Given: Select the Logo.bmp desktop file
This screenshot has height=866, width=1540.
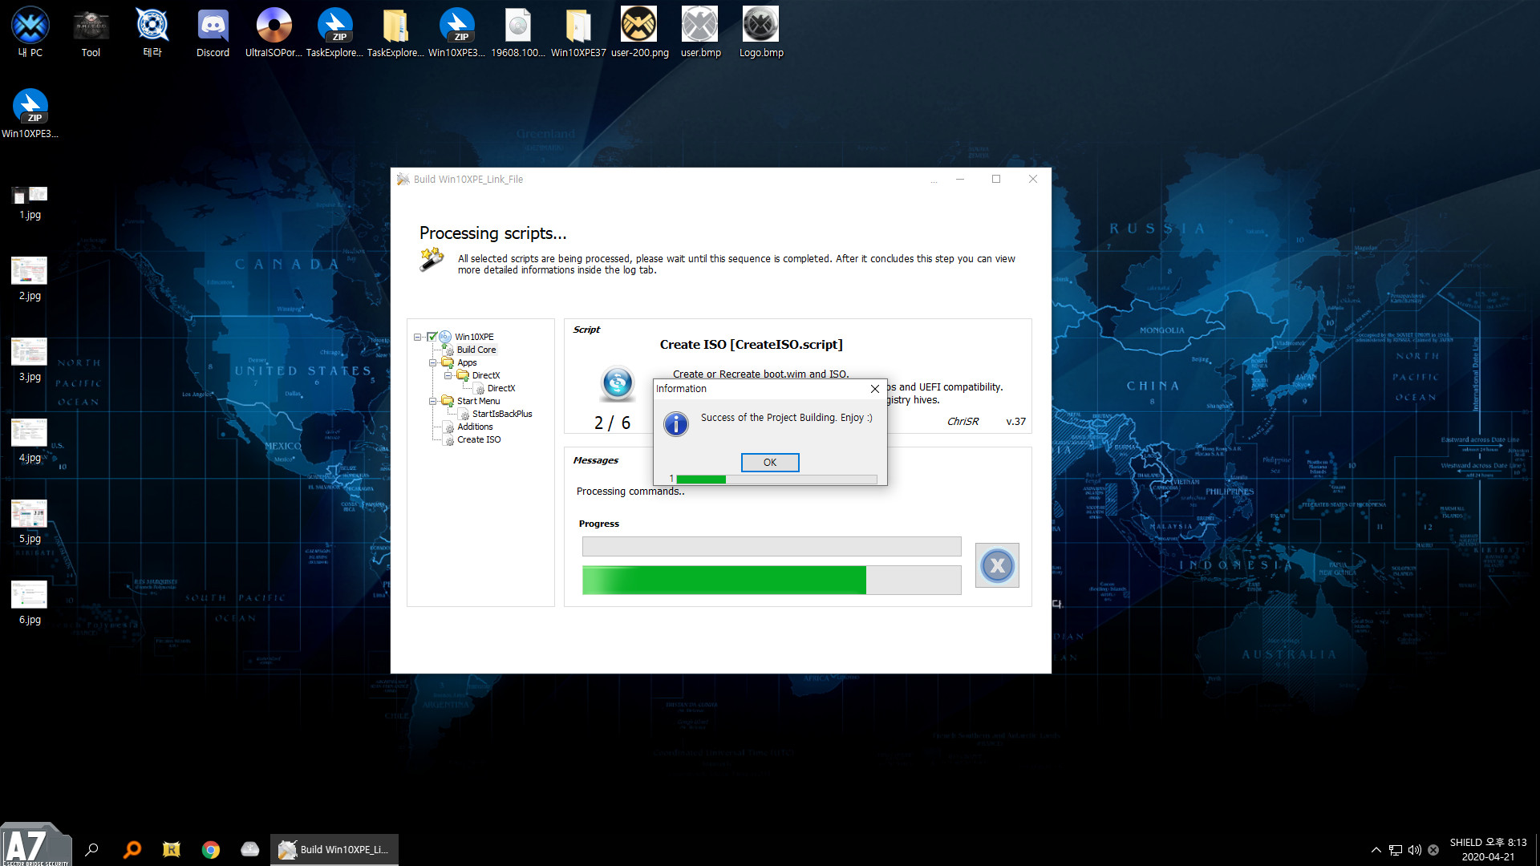Looking at the screenshot, I should pyautogui.click(x=761, y=32).
